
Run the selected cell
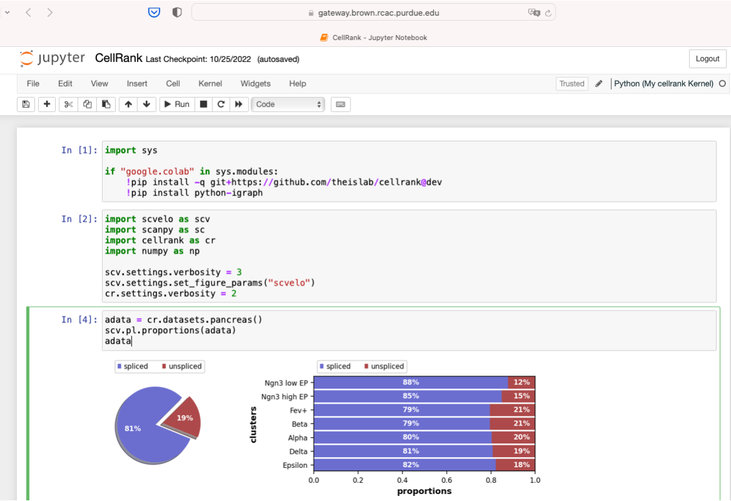176,105
